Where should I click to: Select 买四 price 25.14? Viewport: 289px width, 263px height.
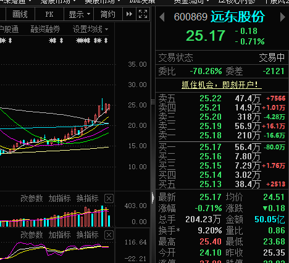[x=211, y=175]
